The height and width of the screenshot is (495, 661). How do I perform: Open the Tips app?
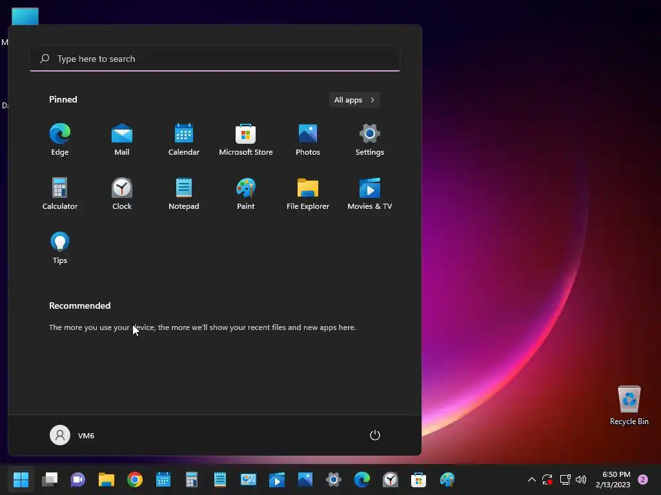point(60,248)
